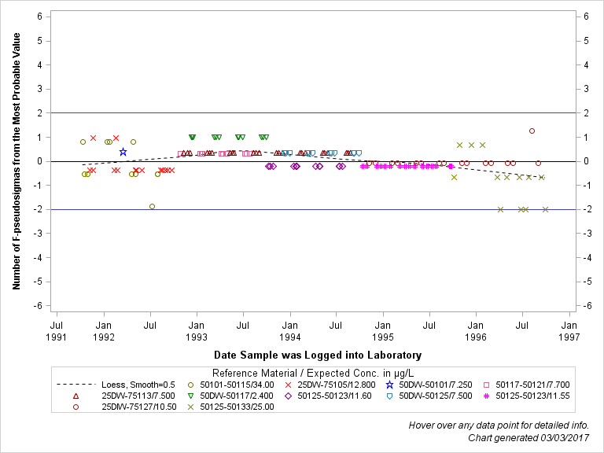604x453 pixels.
Task: Click the olive X legend marker
Action: point(190,407)
